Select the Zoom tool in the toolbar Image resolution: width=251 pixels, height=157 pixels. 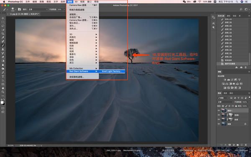3,92
